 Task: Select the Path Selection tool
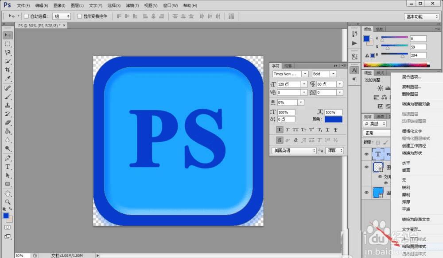click(x=8, y=175)
